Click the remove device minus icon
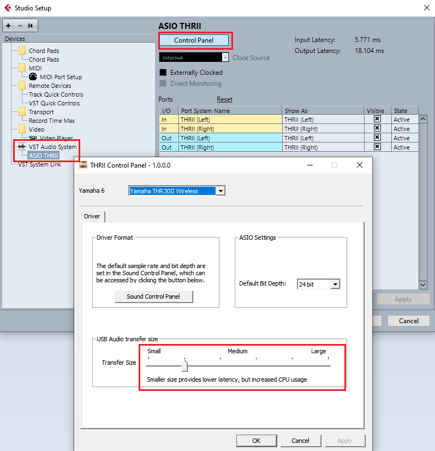Screen dimensions: 435x451 [x=20, y=26]
